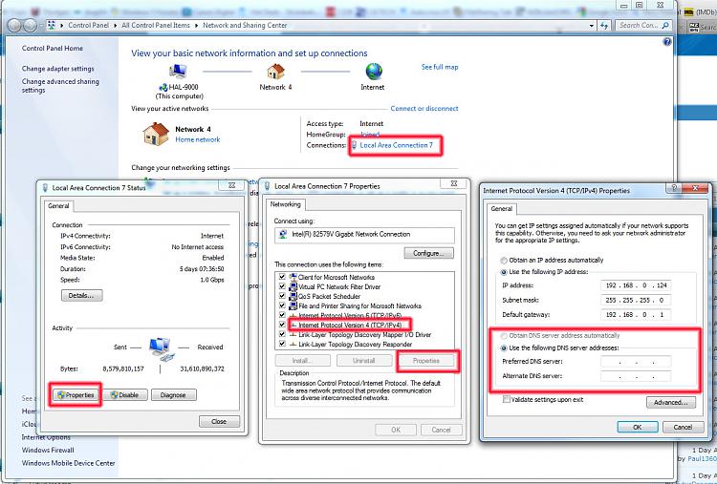Click Connect or disconnect link
This screenshot has height=484, width=717.
tap(424, 109)
